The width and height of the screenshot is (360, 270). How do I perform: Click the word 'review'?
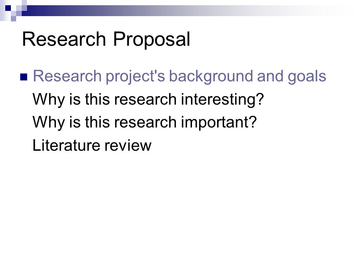[x=128, y=145]
